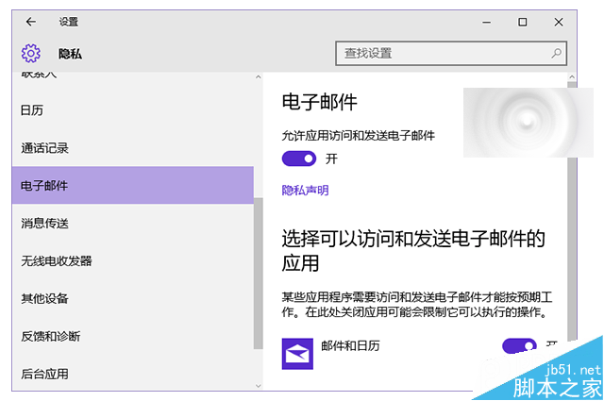Click the gear icon beside 隐私 heading
The width and height of the screenshot is (604, 401).
[31, 54]
